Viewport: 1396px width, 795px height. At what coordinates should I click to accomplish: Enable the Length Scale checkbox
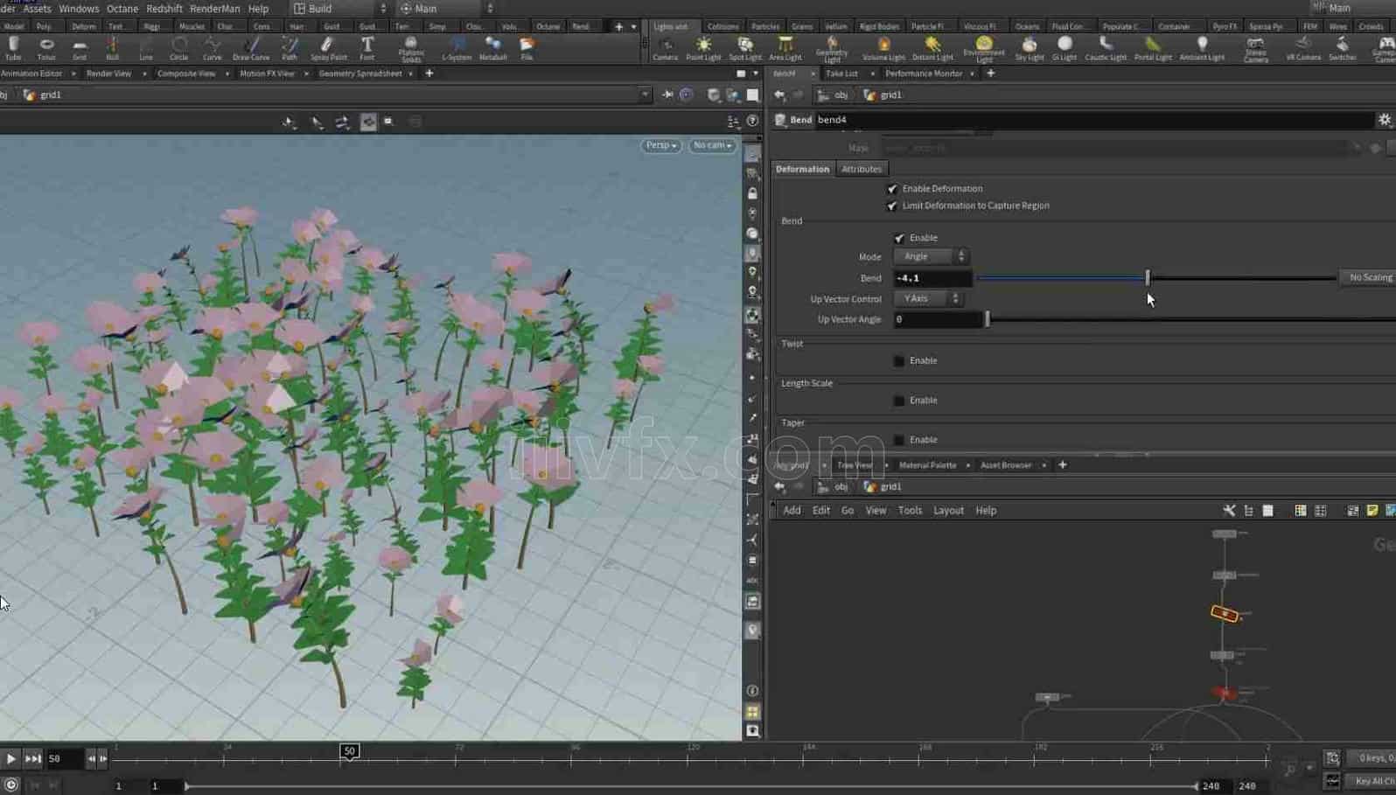pyautogui.click(x=899, y=401)
